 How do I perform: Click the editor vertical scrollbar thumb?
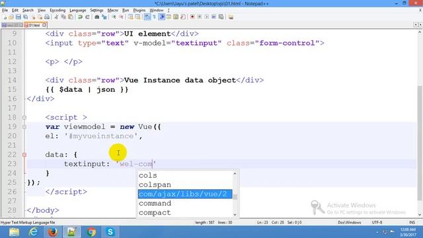tap(420, 143)
